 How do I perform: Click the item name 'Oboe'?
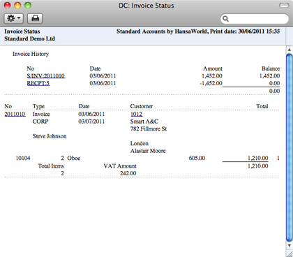74,159
